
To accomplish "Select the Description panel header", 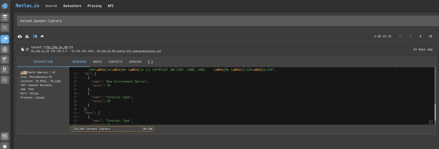I will (x=43, y=62).
